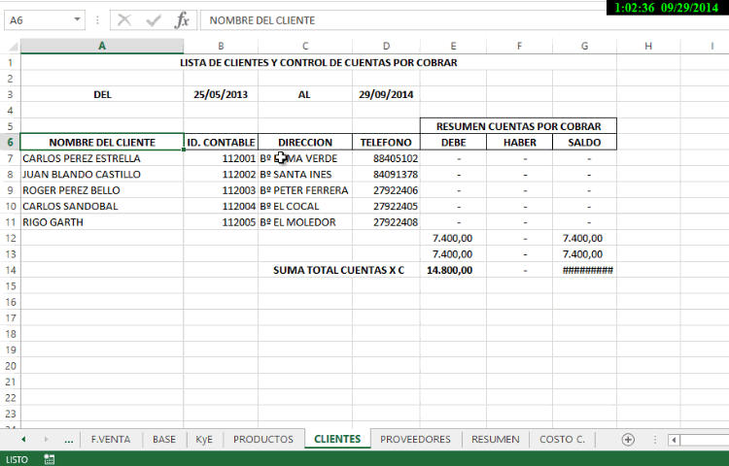Click address cell Bº SANTA INES
The width and height of the screenshot is (729, 466).
305,175
